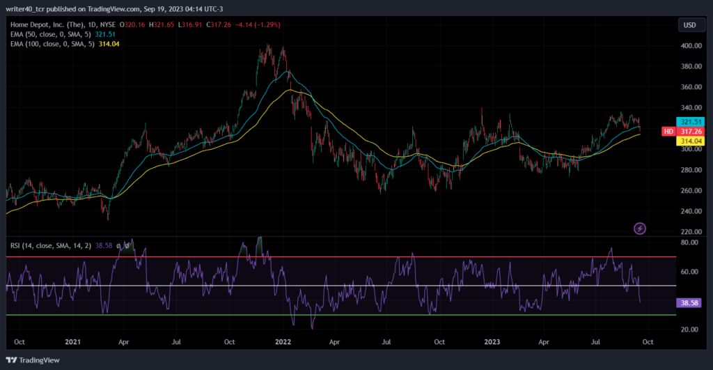
Task: Click the C317.26 close value in legend
Action: 219,24
